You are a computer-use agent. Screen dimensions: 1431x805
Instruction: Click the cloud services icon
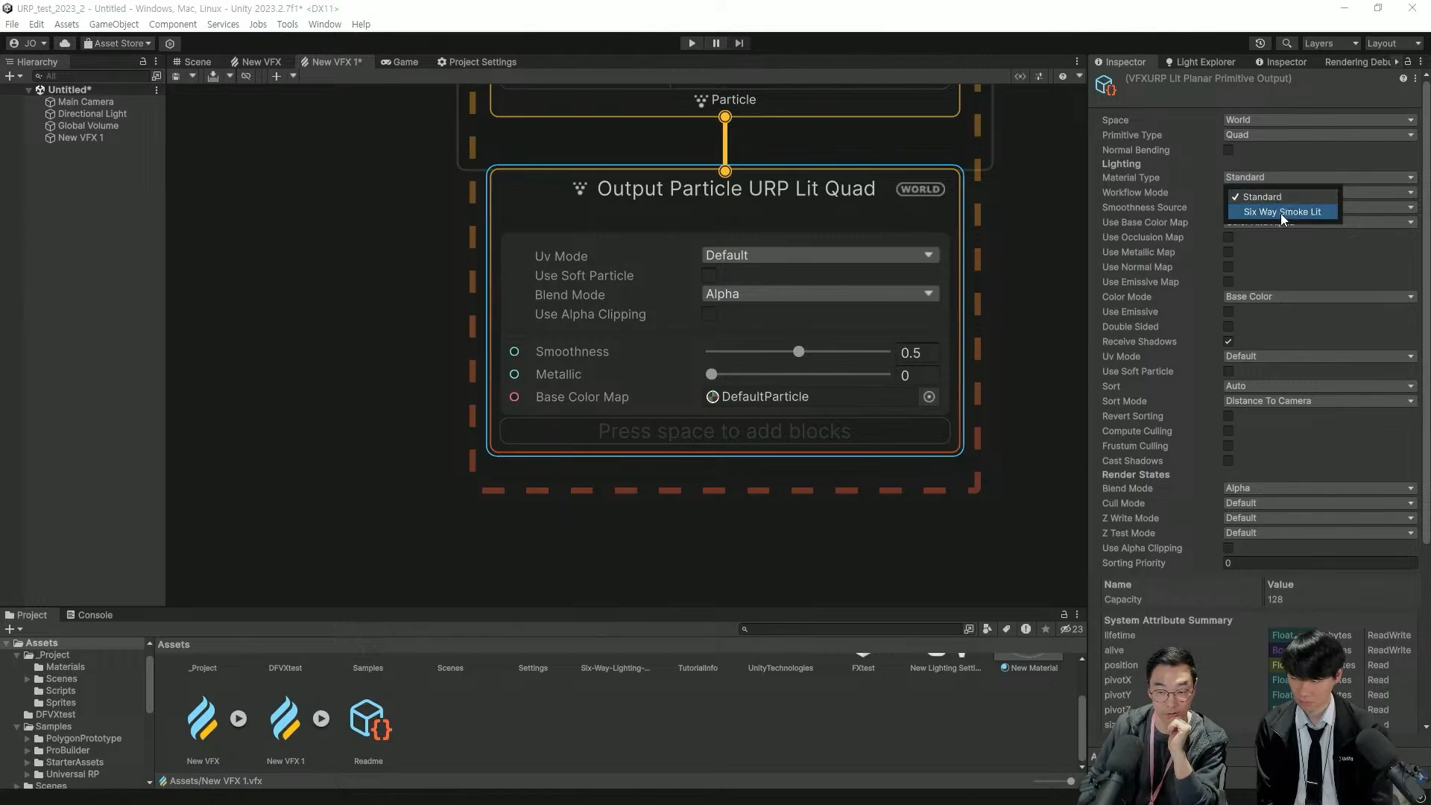pyautogui.click(x=65, y=43)
